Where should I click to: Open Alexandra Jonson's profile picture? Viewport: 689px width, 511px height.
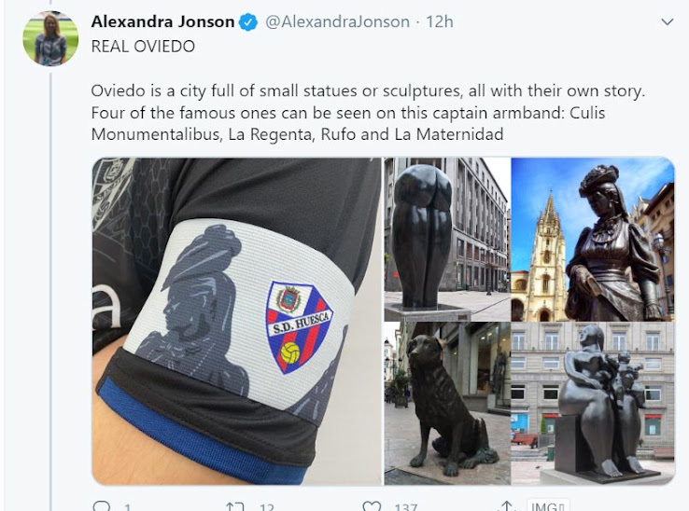tap(50, 38)
